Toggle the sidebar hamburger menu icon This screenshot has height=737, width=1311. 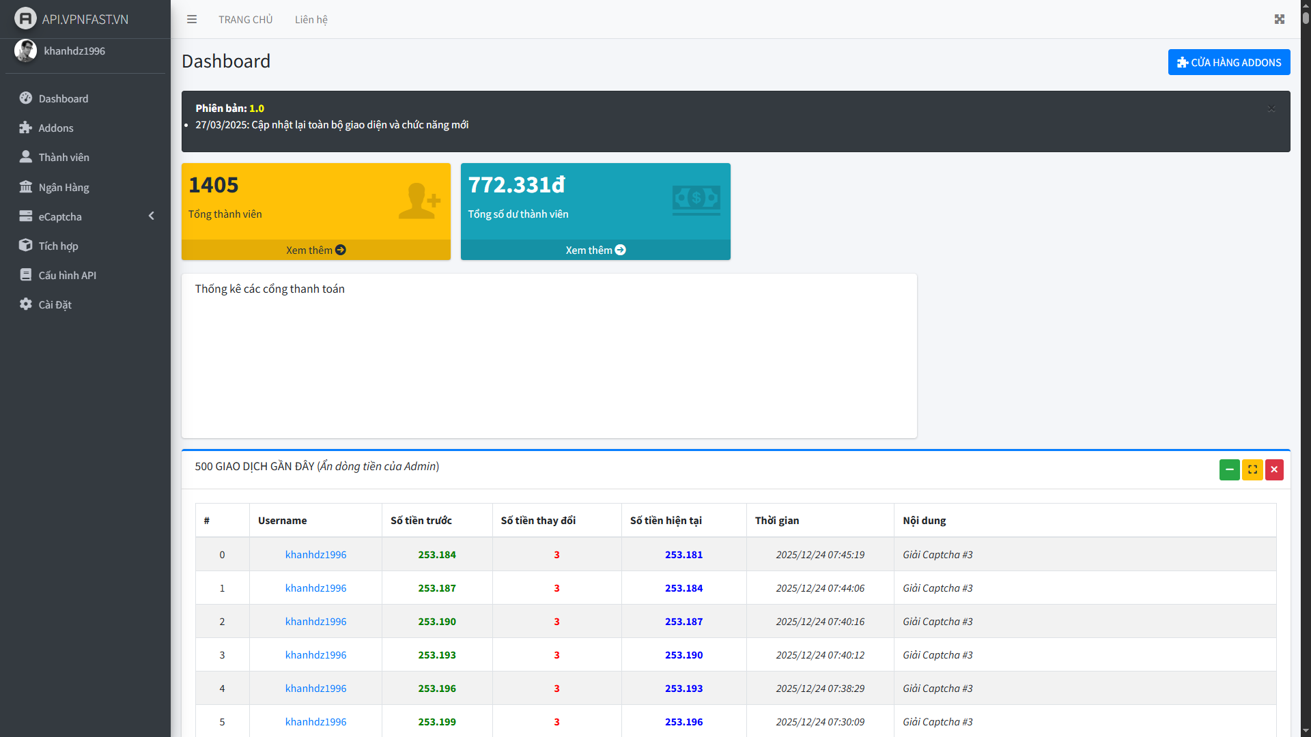[x=192, y=19]
